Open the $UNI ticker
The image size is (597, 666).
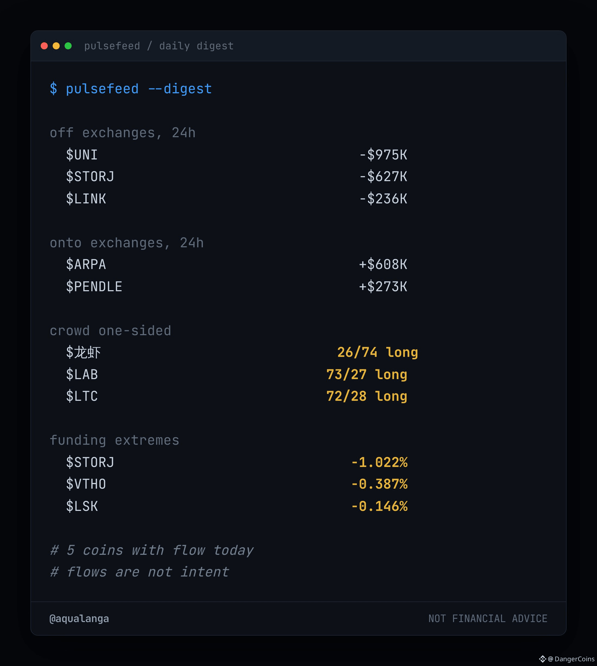[x=82, y=155]
